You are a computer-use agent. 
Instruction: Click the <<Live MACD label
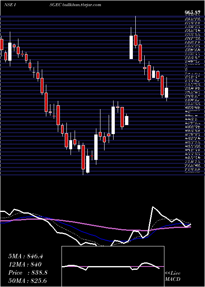click(173, 276)
